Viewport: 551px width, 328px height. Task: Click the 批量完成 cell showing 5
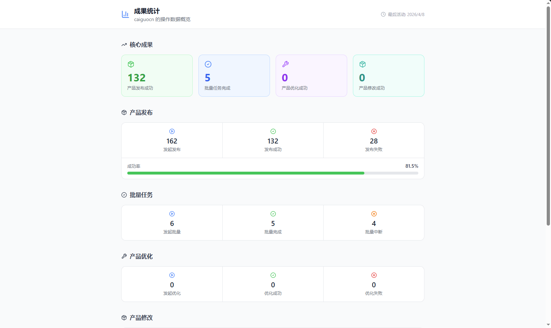273,223
